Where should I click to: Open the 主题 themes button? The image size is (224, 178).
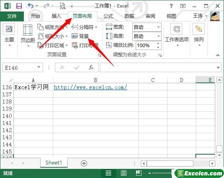(9, 35)
